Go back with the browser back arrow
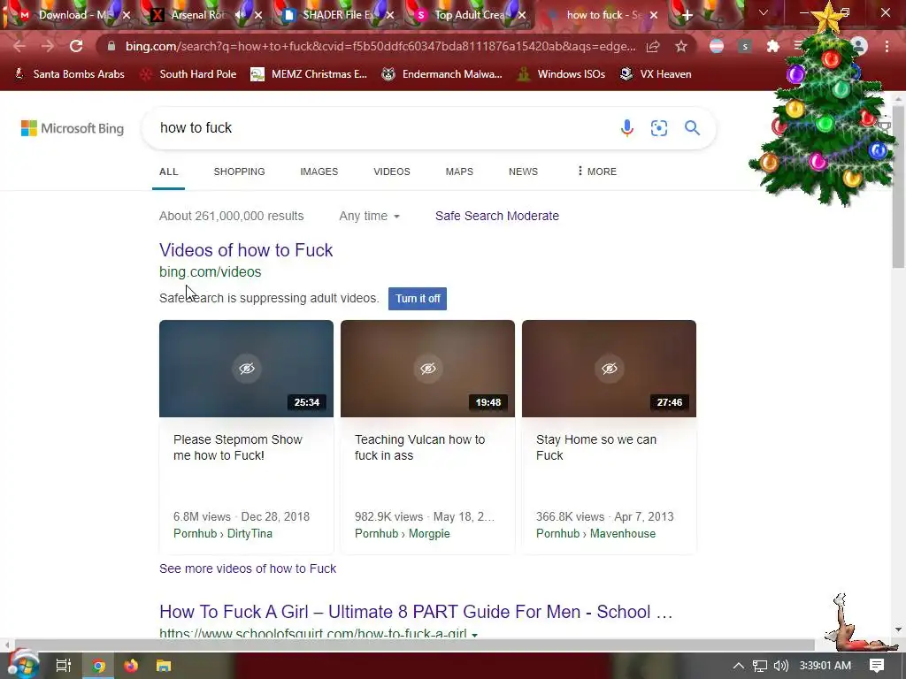Screen dimensions: 906x679 pos(19,46)
